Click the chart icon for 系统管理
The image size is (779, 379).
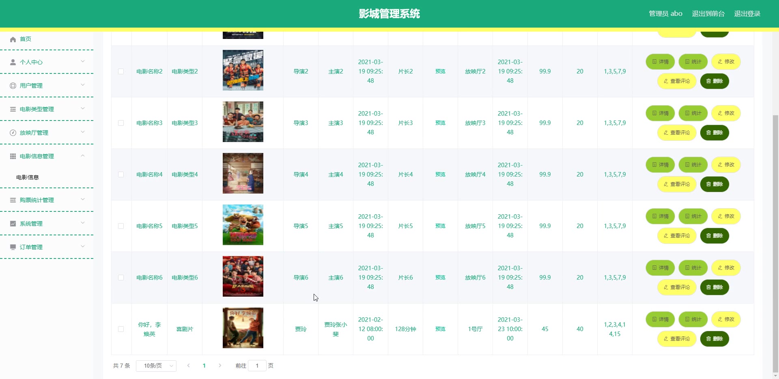pos(13,224)
